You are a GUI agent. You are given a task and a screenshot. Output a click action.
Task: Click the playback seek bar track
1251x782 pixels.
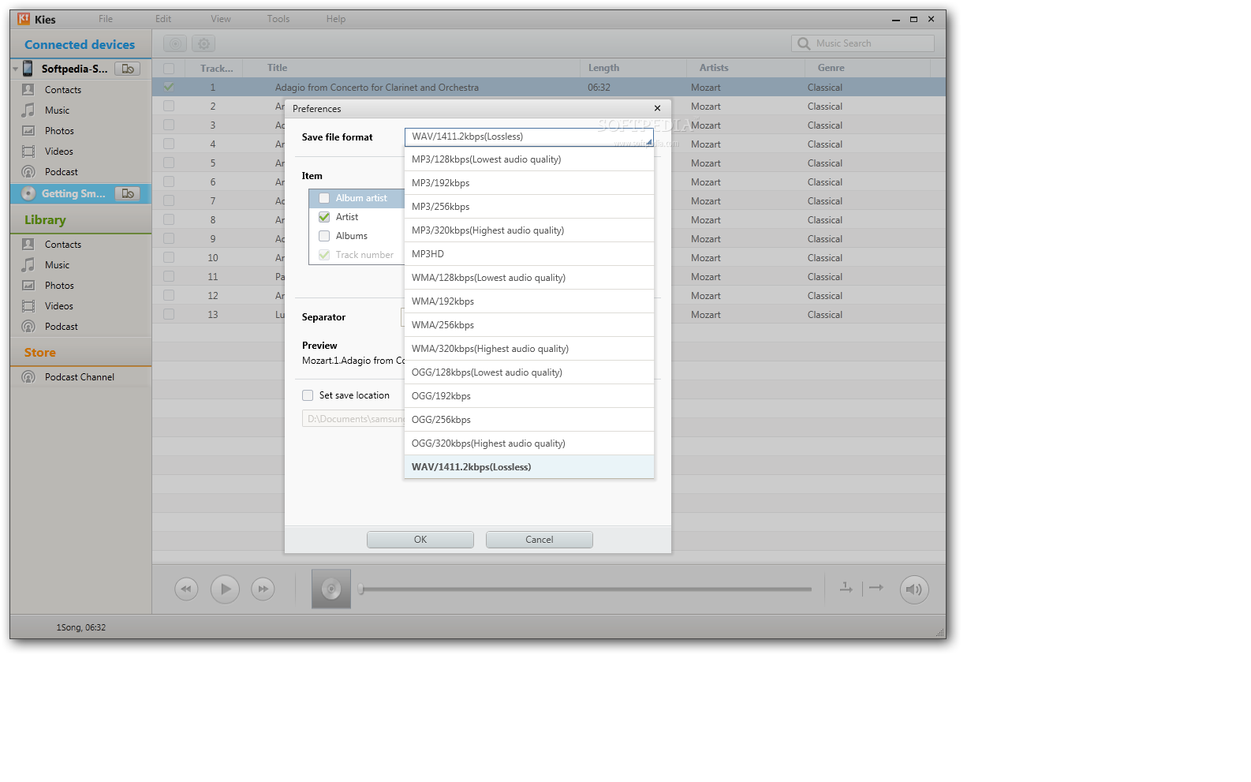coord(587,589)
